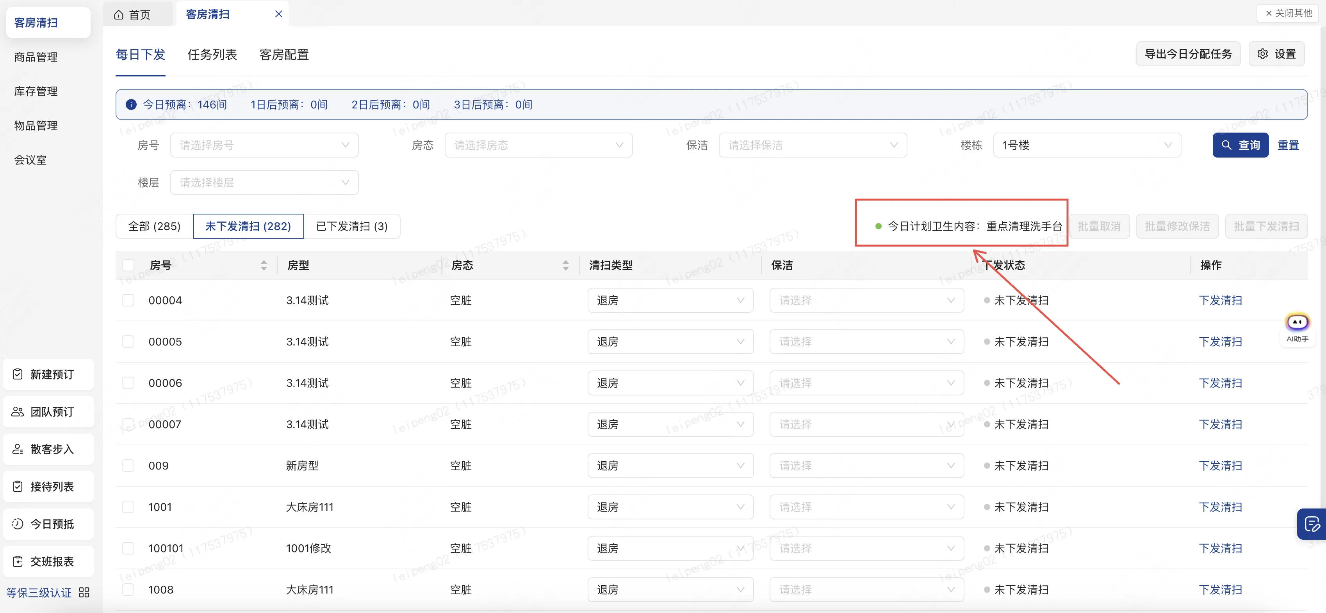Tick the select-all checkbox in table header

128,265
